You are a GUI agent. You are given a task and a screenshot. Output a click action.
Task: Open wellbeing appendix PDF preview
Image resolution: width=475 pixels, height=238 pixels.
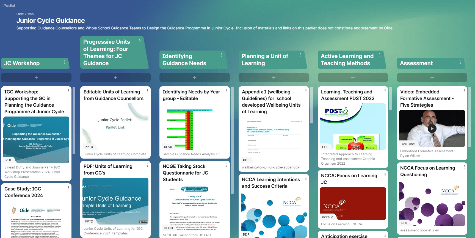click(274, 140)
